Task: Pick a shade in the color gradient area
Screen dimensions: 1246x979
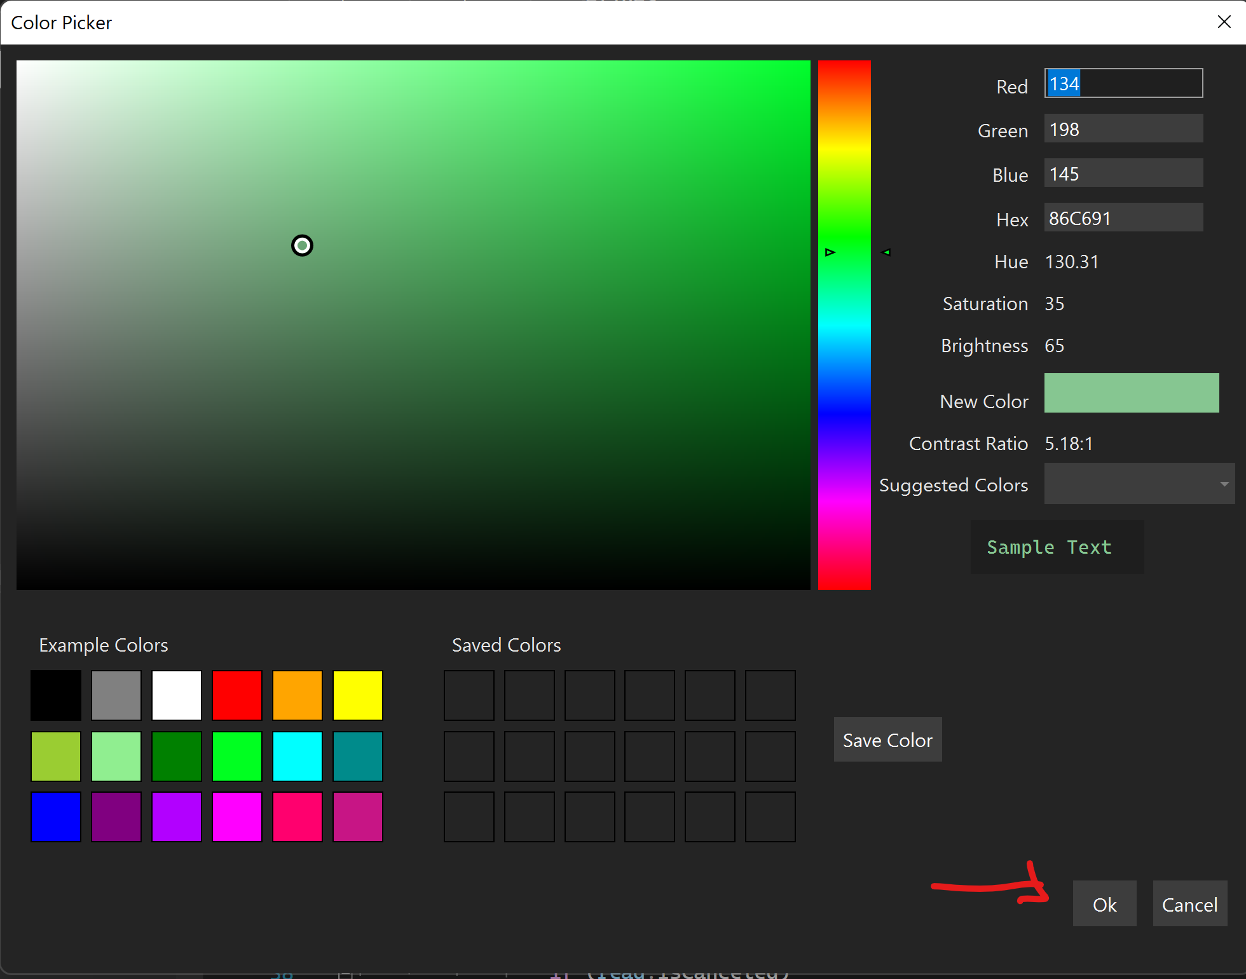Action: tap(413, 318)
